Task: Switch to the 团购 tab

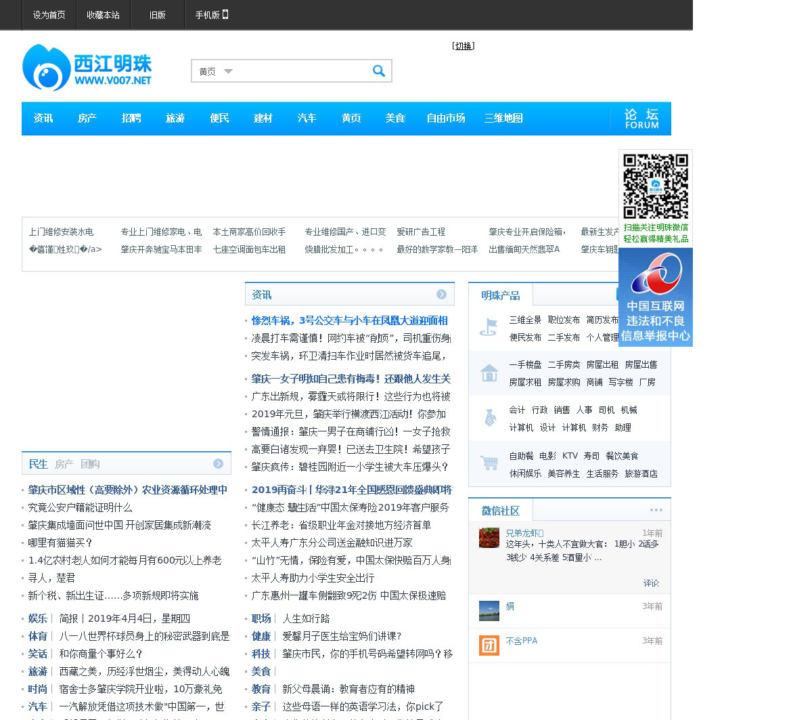Action: click(90, 464)
